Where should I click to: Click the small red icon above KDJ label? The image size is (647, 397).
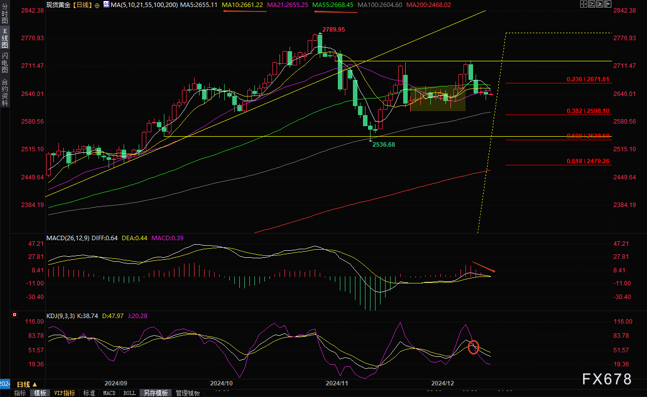[15, 316]
